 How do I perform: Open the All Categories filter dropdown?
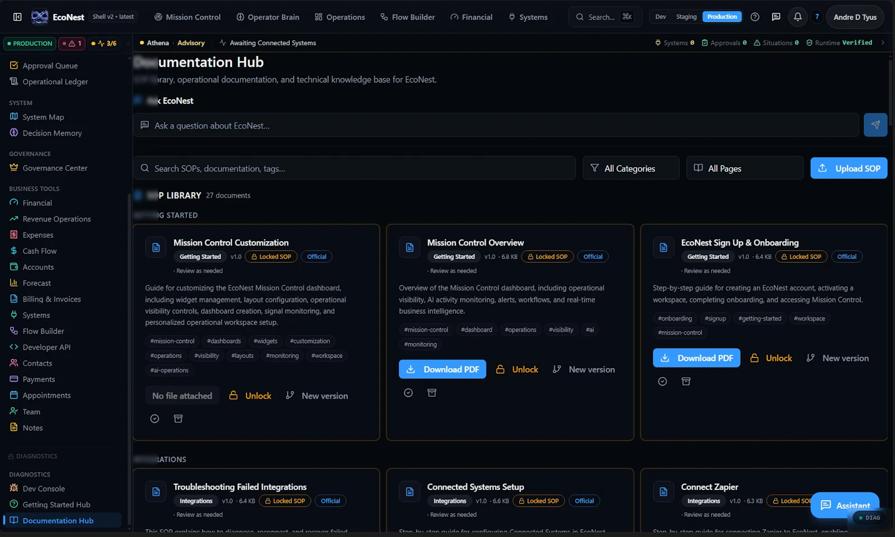631,168
